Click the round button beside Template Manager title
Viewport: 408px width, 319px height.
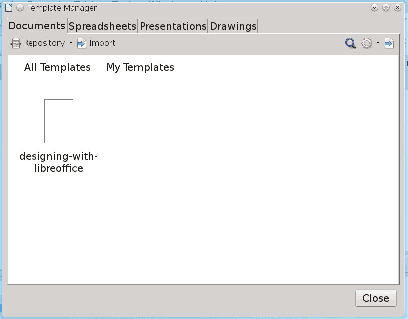20,8
